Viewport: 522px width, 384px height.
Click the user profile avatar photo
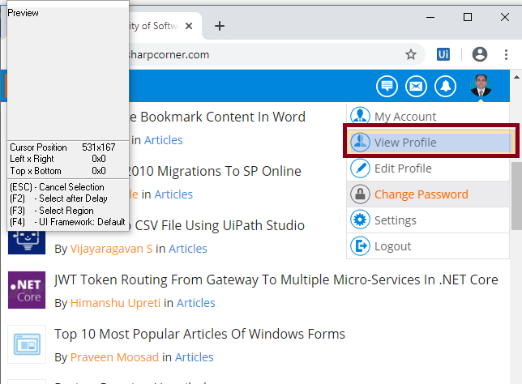[x=481, y=85]
